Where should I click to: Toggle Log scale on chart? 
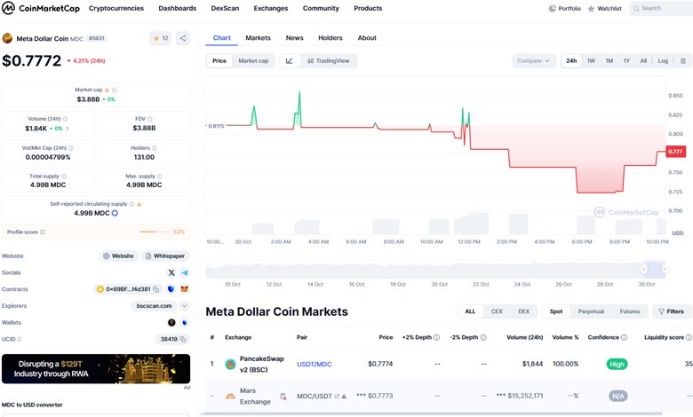[663, 61]
